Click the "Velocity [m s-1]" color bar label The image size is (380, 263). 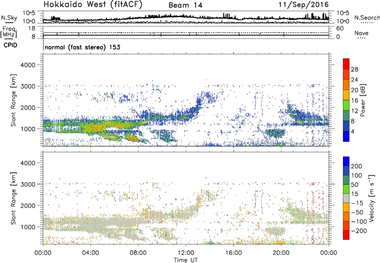coord(371,198)
